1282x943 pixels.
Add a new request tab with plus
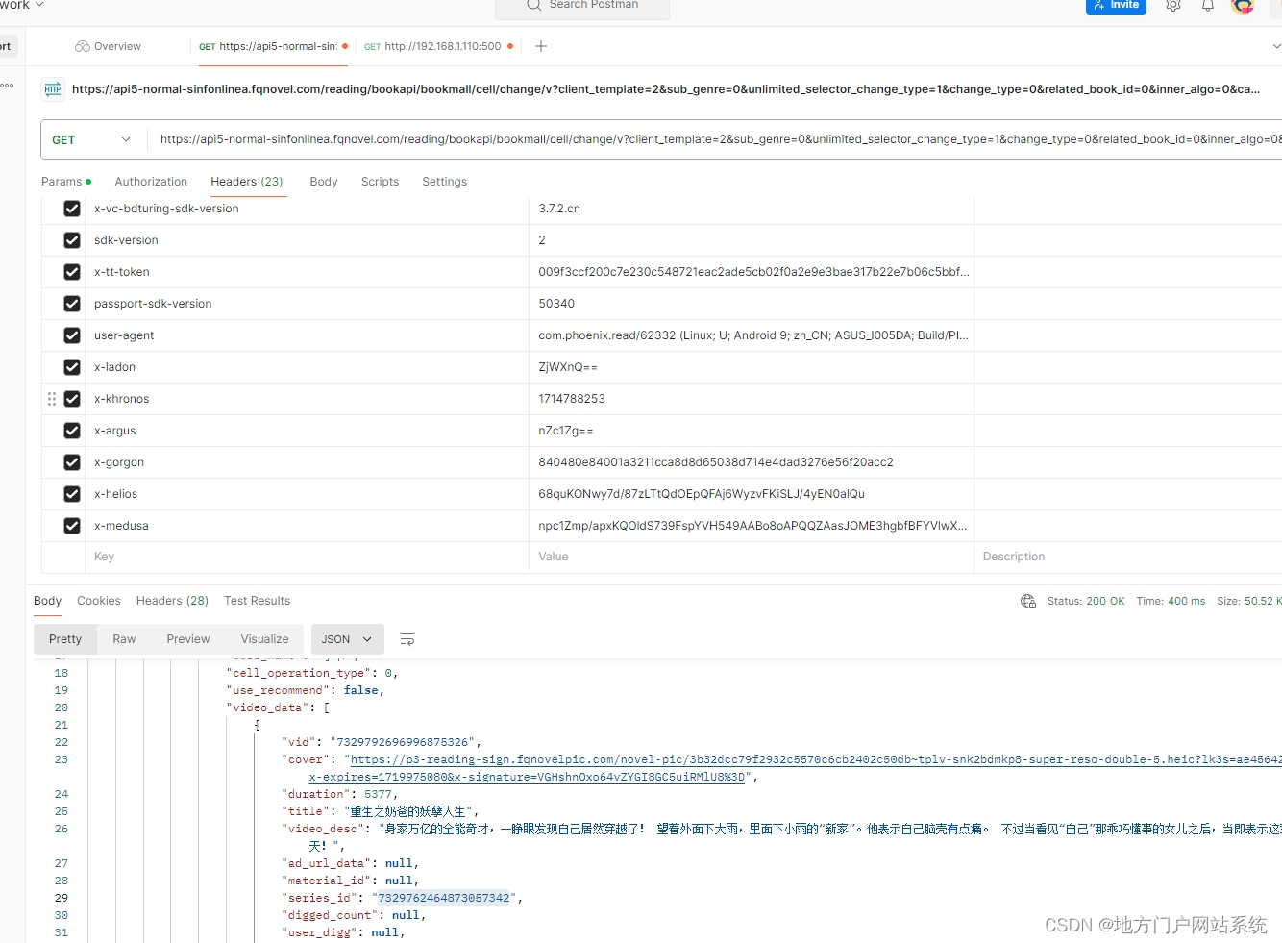point(541,46)
